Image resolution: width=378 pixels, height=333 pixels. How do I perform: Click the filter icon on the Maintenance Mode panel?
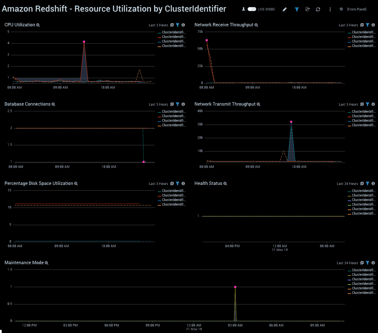368,263
